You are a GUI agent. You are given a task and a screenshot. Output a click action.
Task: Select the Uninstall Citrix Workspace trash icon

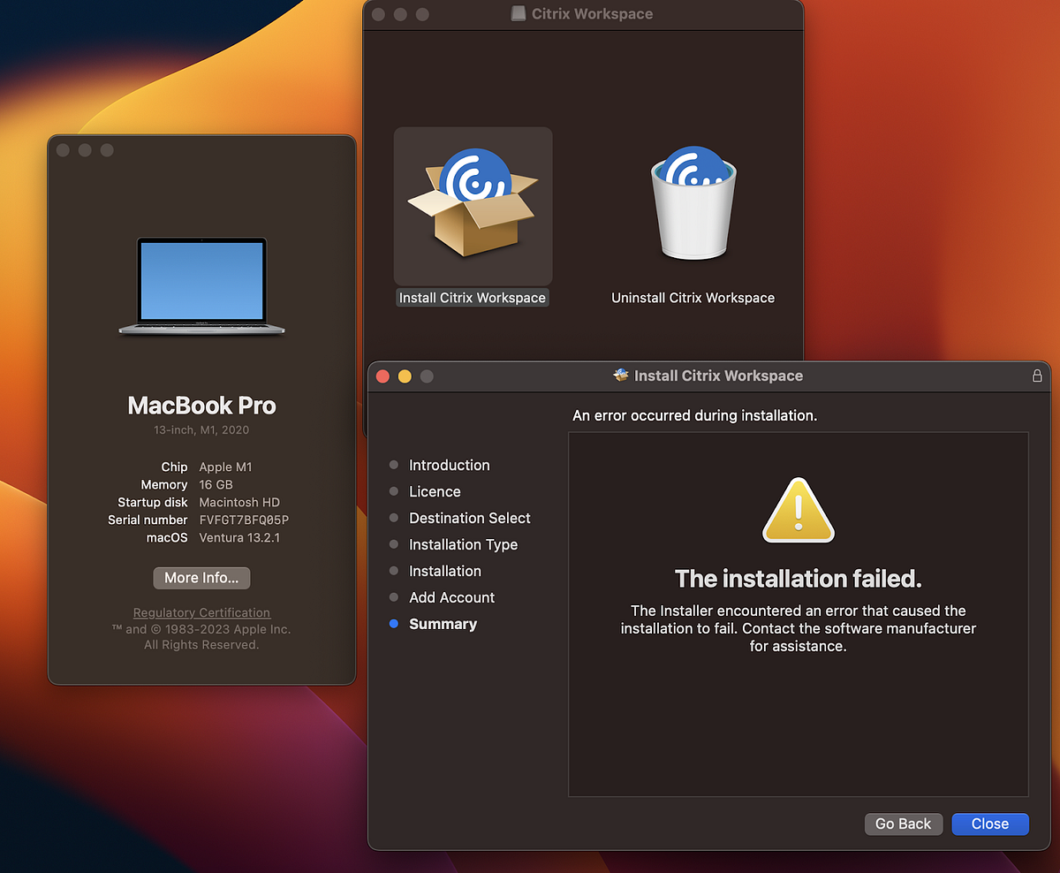click(x=693, y=203)
